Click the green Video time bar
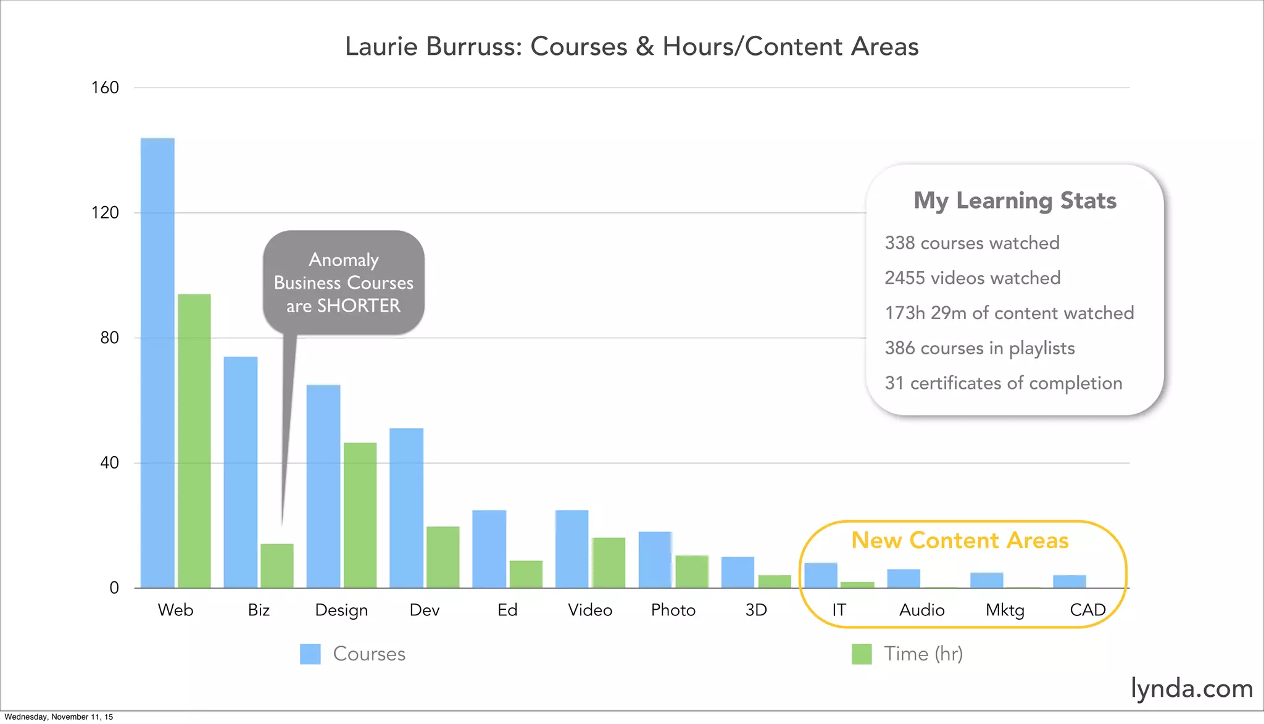Screen dimensions: 1264x724 click(x=609, y=562)
